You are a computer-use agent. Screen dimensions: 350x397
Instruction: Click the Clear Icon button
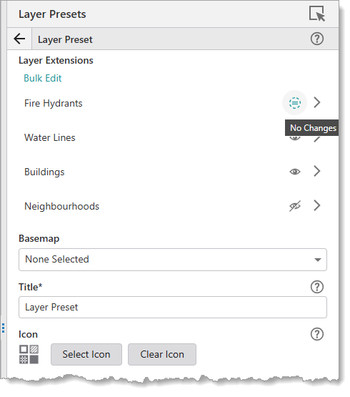[162, 354]
